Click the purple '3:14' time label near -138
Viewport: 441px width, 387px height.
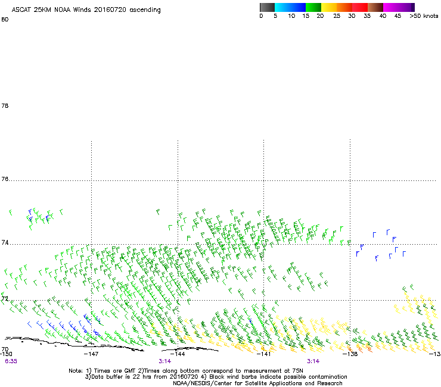tap(313, 361)
